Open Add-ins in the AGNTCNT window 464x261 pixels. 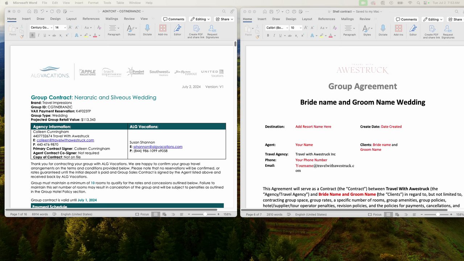163,30
